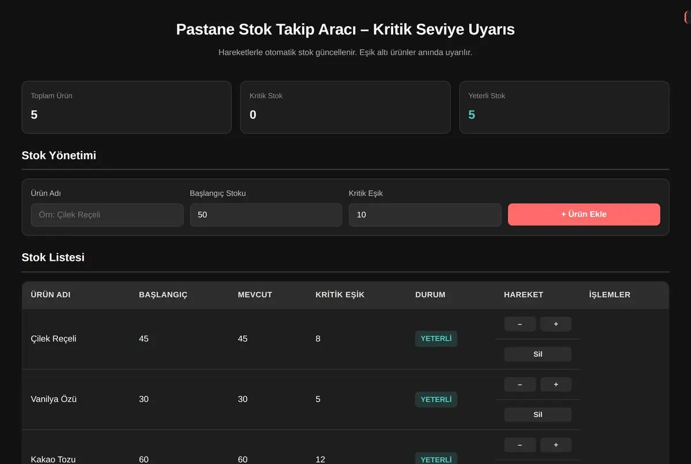The width and height of the screenshot is (691, 464).
Task: Click the YETERLİ badge for Çilek Reçeli
Action: pos(436,339)
